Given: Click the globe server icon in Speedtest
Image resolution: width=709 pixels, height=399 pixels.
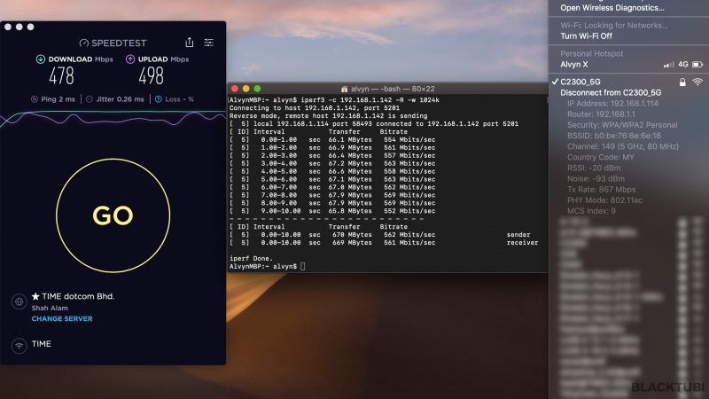Looking at the screenshot, I should pyautogui.click(x=19, y=301).
